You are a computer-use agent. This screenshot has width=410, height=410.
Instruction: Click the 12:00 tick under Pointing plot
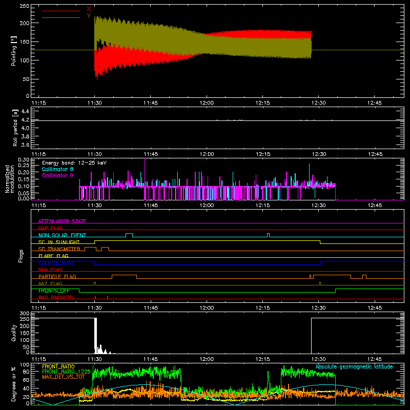[207, 103]
